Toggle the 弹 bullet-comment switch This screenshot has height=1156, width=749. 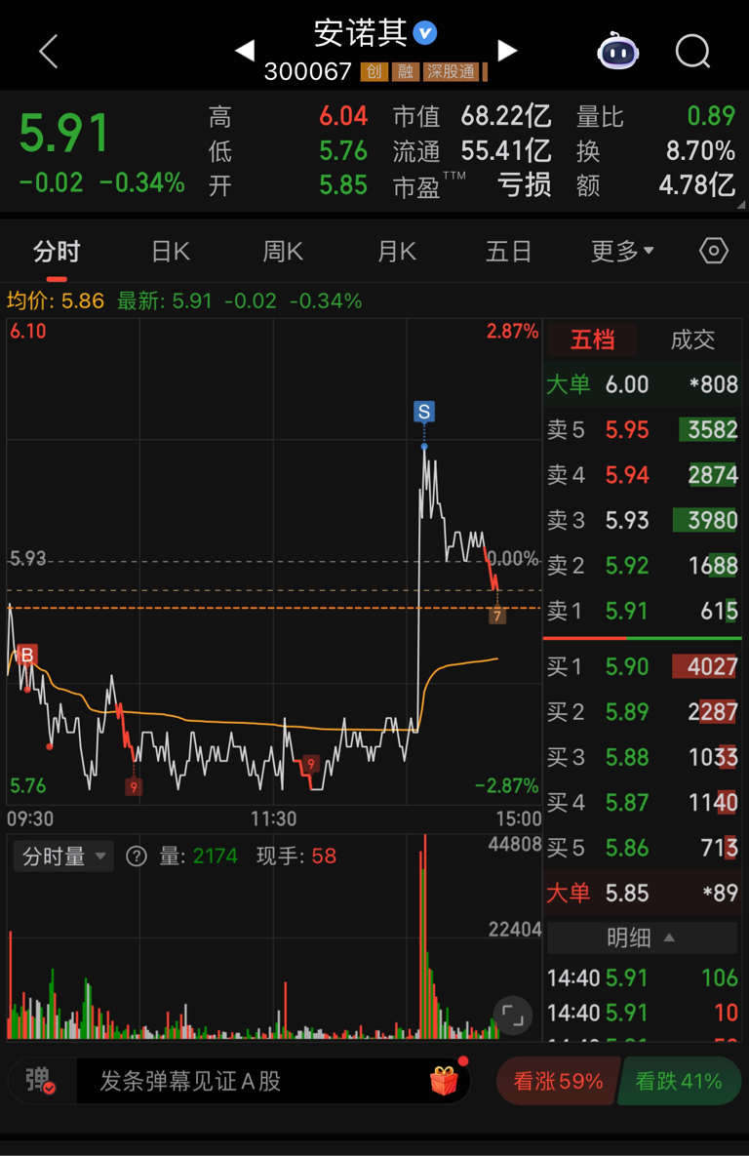(40, 1081)
